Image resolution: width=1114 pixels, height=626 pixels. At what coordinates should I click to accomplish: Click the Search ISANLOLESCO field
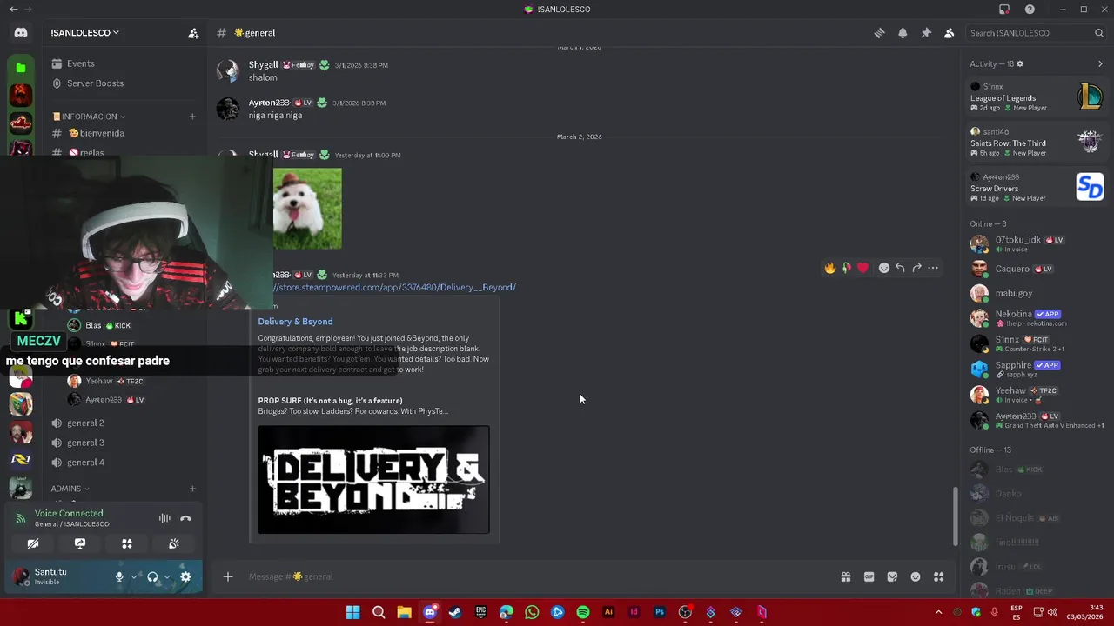tap(1037, 33)
